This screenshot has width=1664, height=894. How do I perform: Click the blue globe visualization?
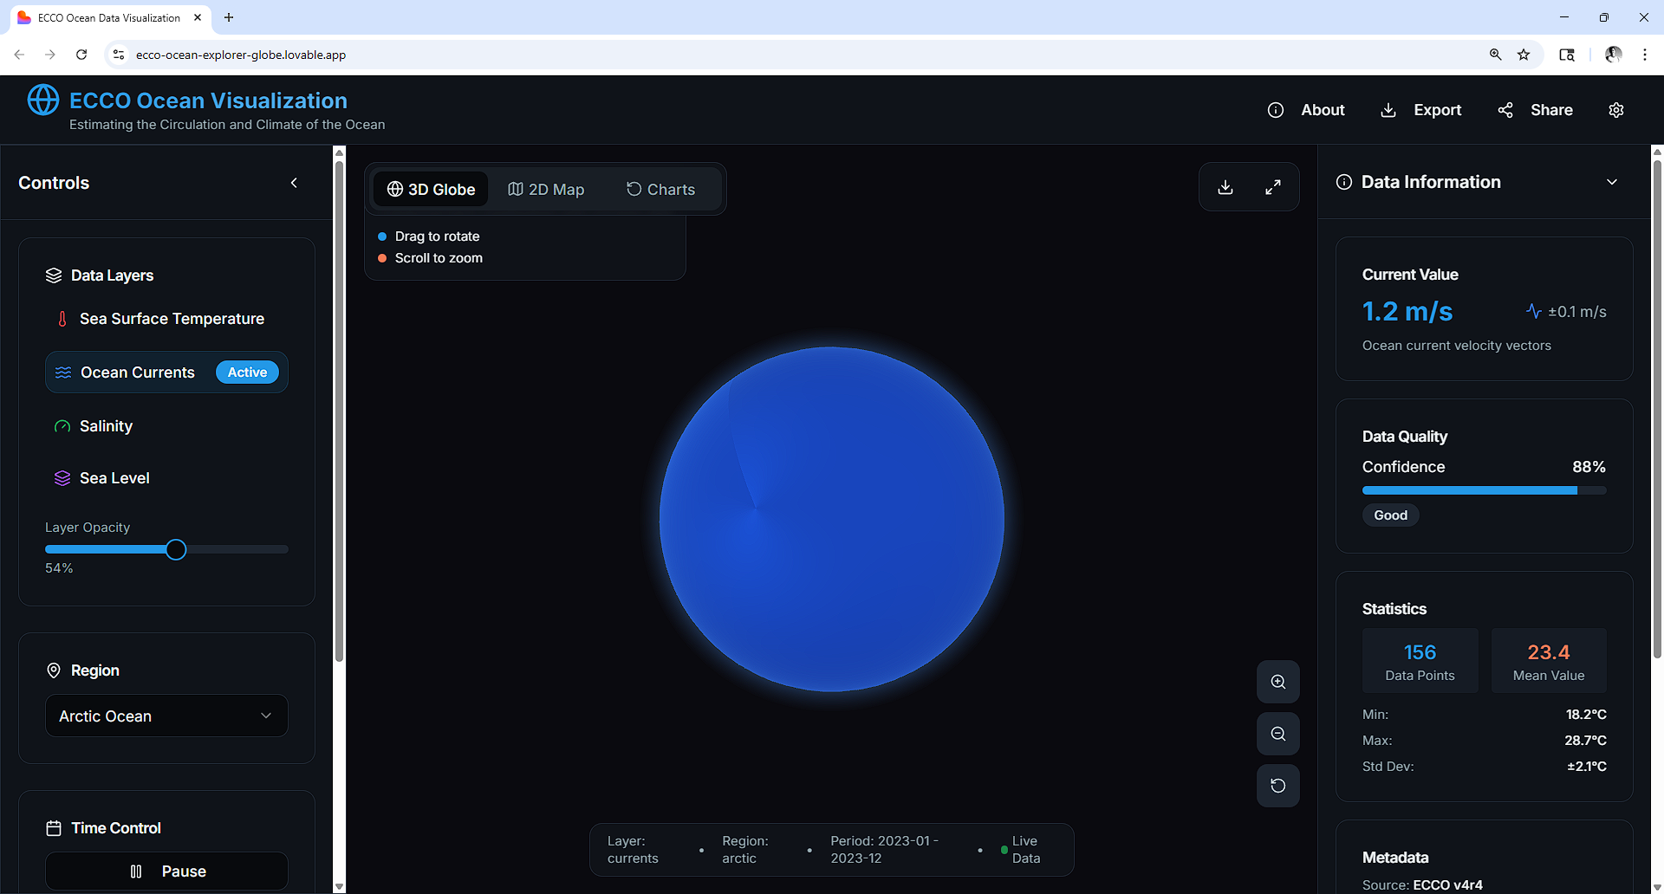coord(832,520)
